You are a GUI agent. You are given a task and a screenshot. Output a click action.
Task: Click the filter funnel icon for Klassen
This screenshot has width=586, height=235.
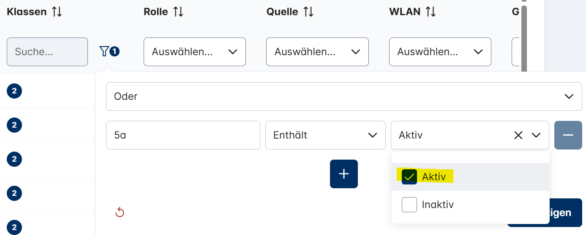point(104,51)
